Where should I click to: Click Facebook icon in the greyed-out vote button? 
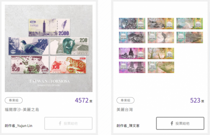coord(60,123)
